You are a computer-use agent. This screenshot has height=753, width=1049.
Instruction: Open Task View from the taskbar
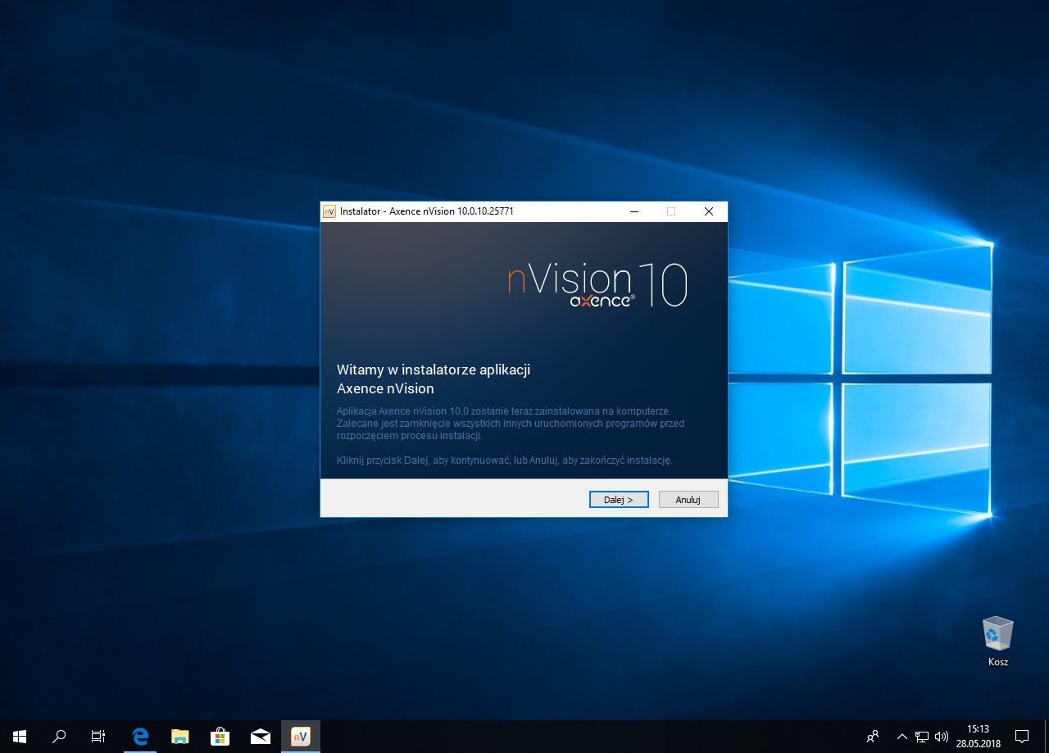click(x=98, y=736)
